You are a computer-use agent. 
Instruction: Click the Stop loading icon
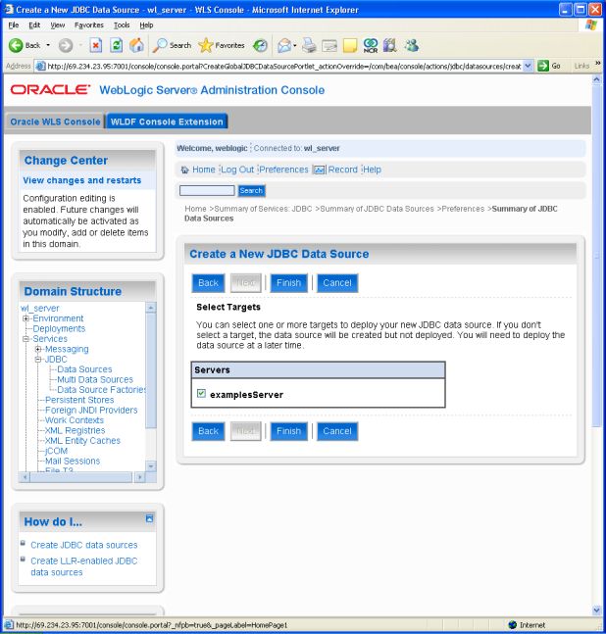[96, 45]
